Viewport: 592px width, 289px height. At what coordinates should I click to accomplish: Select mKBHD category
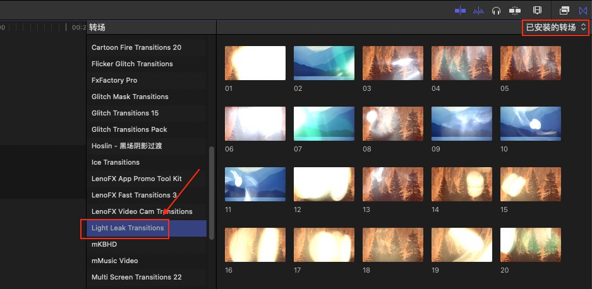click(x=147, y=244)
